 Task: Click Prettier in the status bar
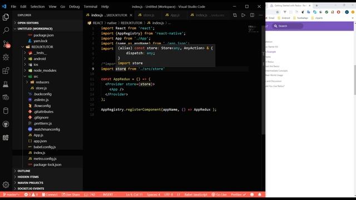click(x=238, y=194)
